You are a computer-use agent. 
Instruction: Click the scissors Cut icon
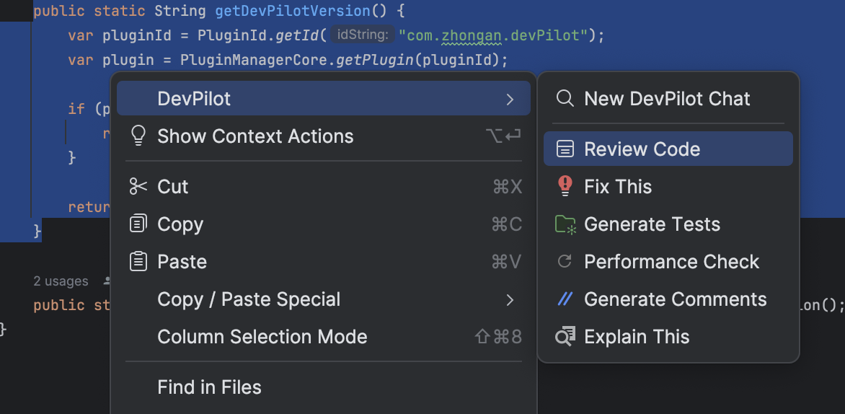tap(137, 187)
